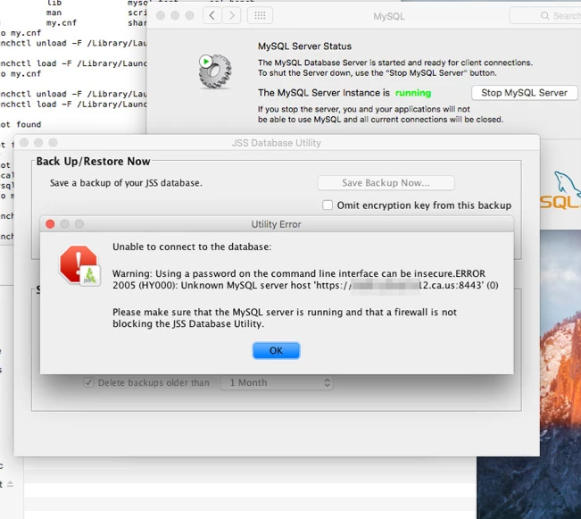This screenshot has width=581, height=519.
Task: Go forward in MySQL preferences window
Action: (231, 15)
